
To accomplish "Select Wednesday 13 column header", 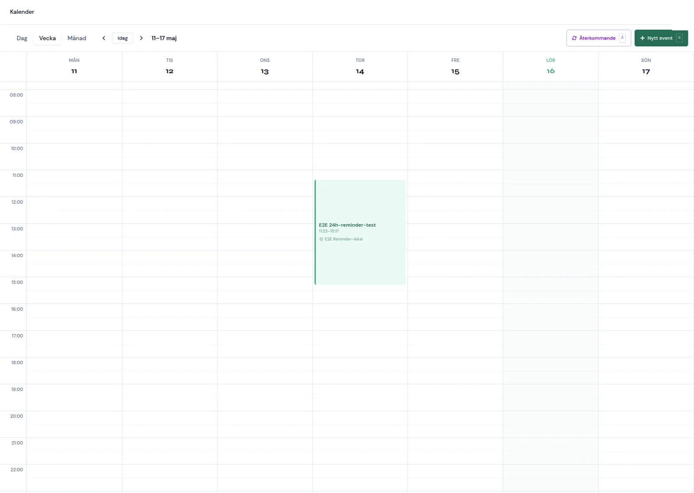I will (x=265, y=66).
